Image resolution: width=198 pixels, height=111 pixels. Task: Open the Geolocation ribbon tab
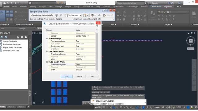click(156, 6)
